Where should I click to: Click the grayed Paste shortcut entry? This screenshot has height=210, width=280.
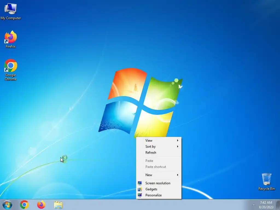click(159, 167)
